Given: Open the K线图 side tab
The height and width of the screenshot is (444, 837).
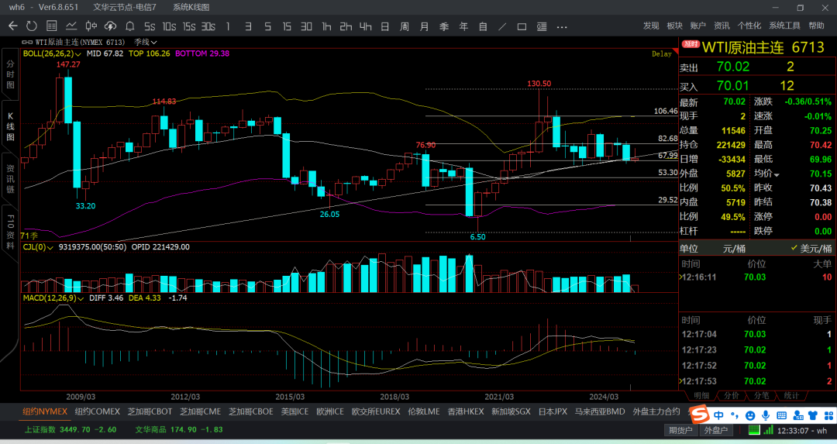Looking at the screenshot, I should (x=10, y=126).
